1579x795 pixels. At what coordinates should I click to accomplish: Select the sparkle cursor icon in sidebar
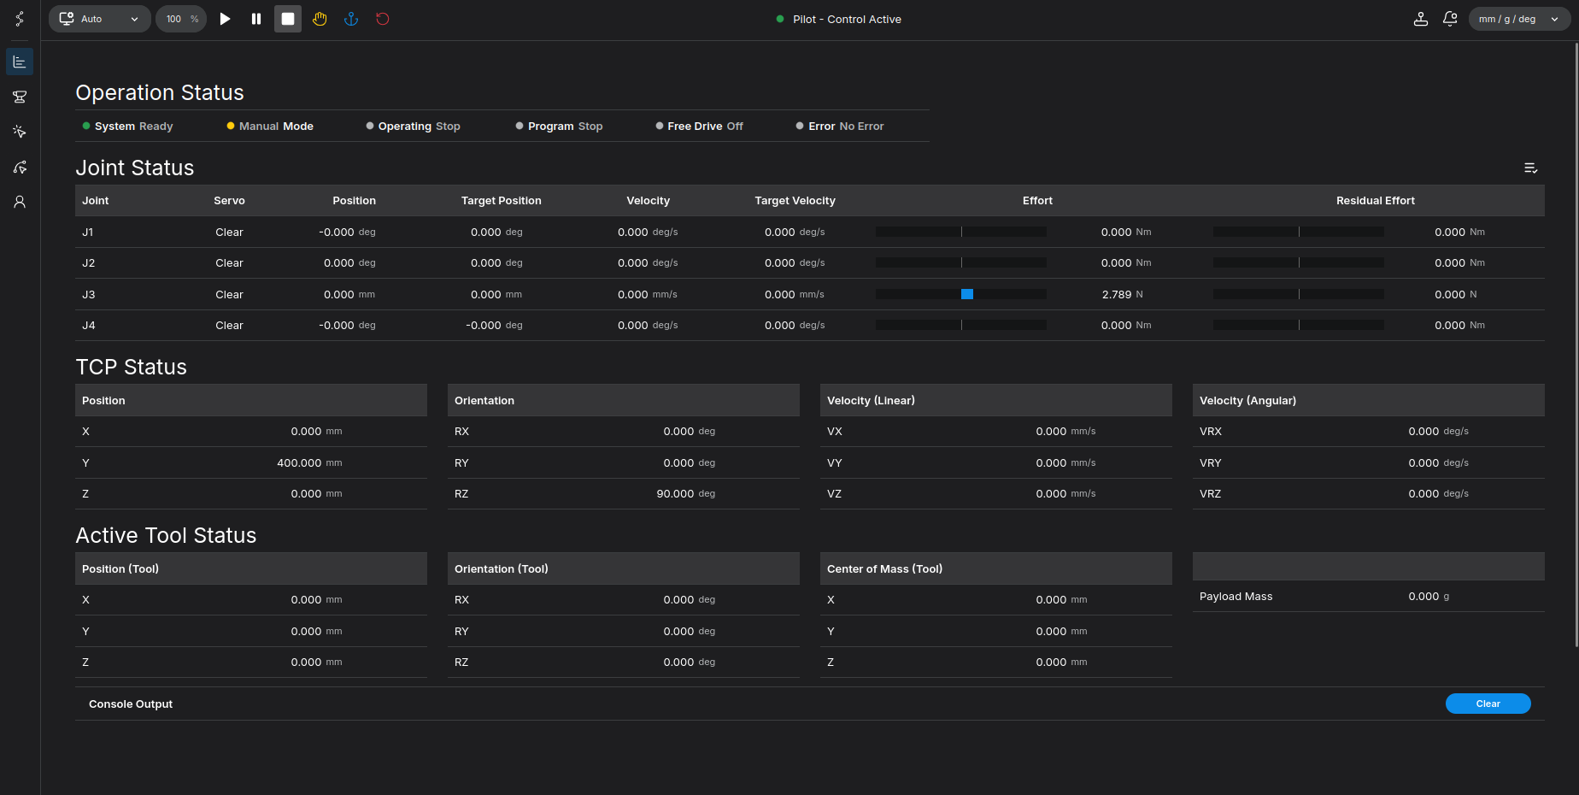[x=20, y=132]
